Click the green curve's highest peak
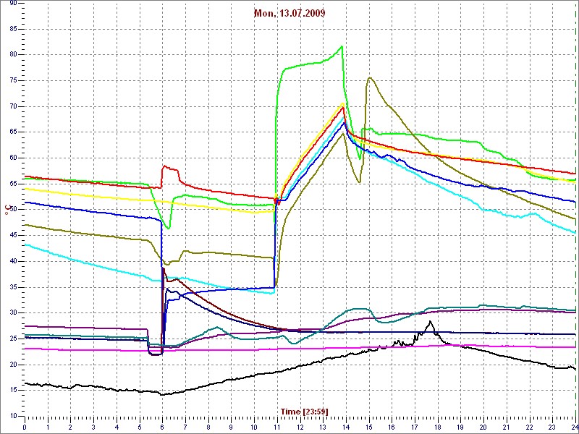This screenshot has width=579, height=434. [342, 47]
